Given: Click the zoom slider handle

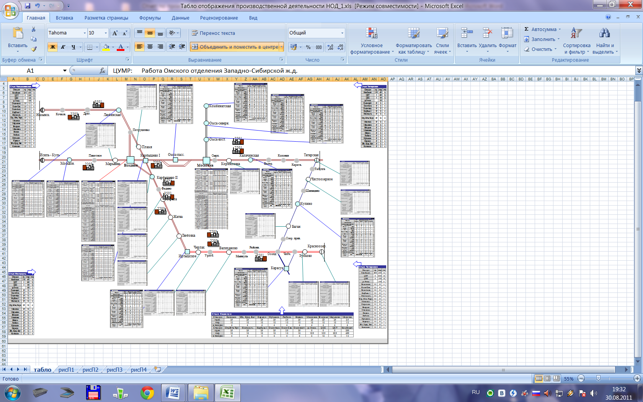Looking at the screenshot, I should click(x=598, y=378).
